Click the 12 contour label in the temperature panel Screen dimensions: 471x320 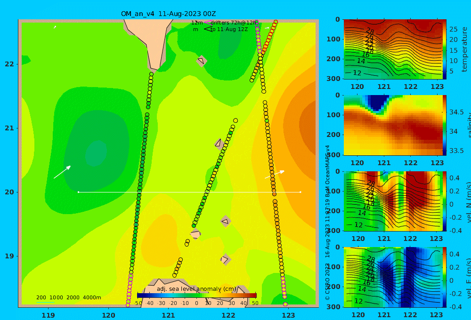click(x=357, y=73)
